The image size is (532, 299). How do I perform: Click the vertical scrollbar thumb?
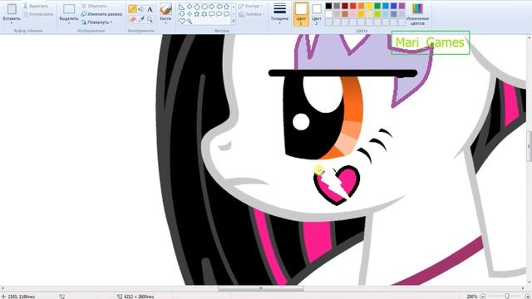530,146
